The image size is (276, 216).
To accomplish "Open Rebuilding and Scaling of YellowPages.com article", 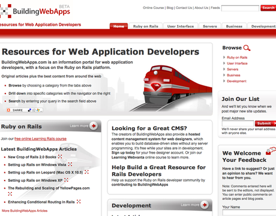I will pyautogui.click(x=49, y=188).
